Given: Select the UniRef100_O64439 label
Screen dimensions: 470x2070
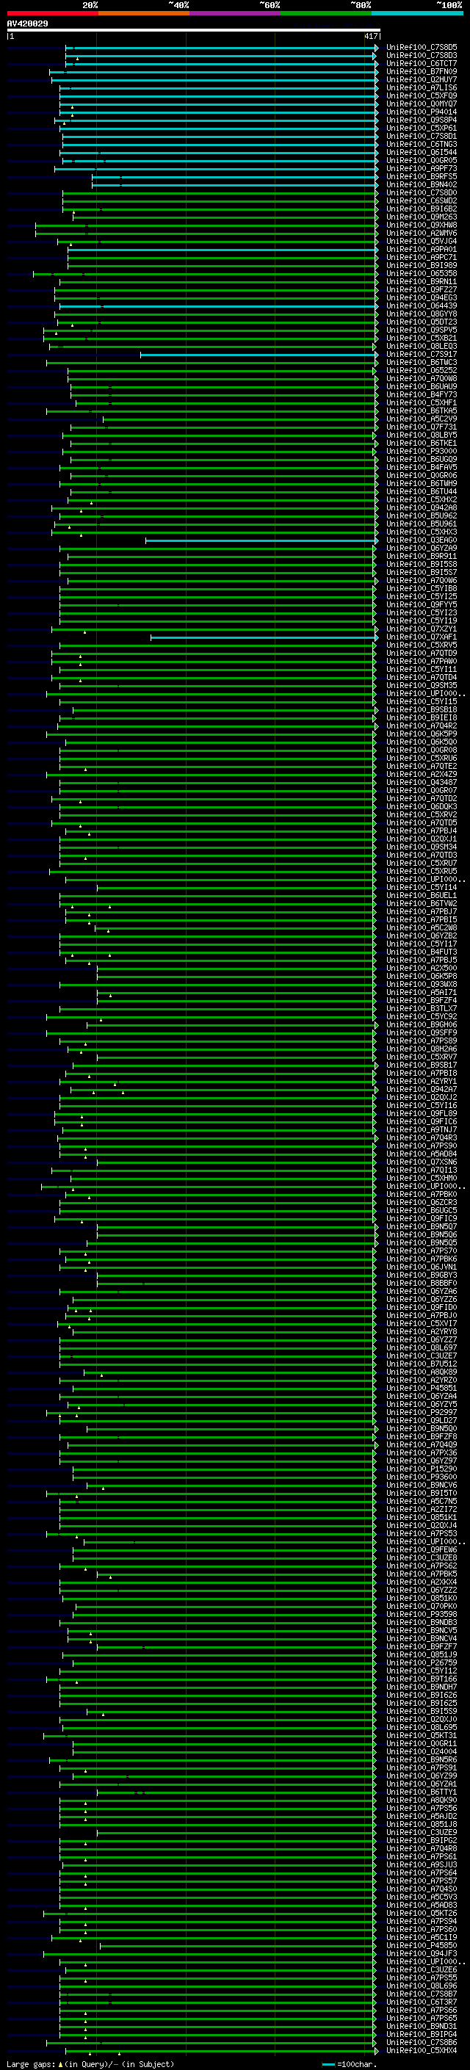Looking at the screenshot, I should pyautogui.click(x=422, y=305).
